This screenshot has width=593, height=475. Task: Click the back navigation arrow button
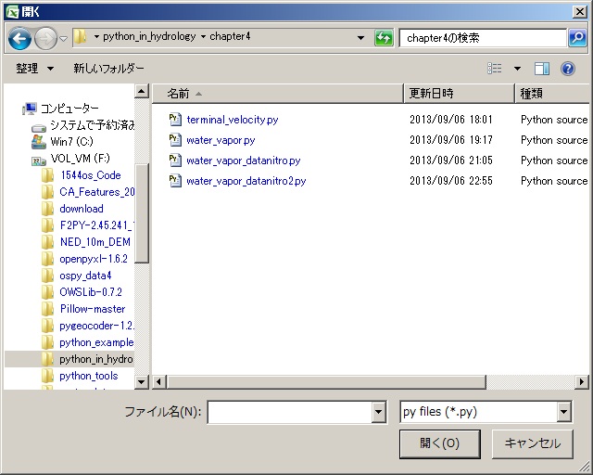point(20,38)
